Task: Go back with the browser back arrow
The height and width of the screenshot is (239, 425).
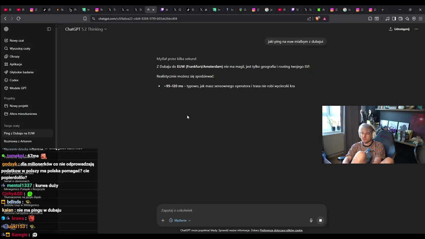Action: (x=5, y=19)
